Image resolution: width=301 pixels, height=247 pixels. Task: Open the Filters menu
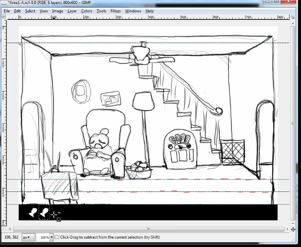115,11
